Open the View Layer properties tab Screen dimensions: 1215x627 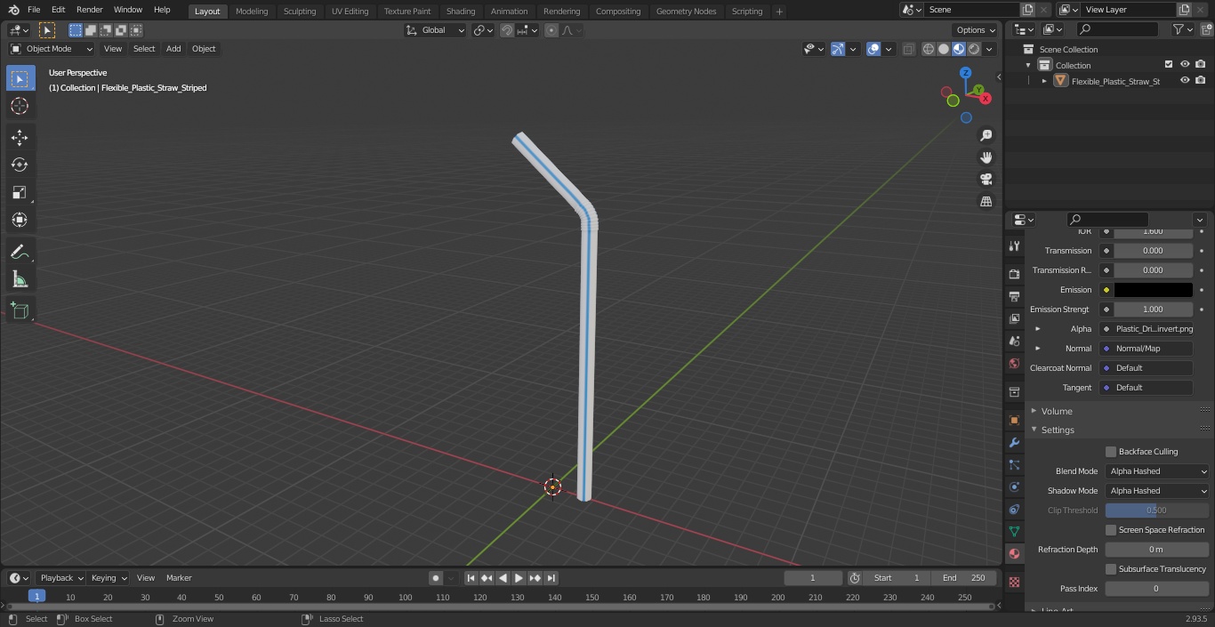[x=1014, y=318]
